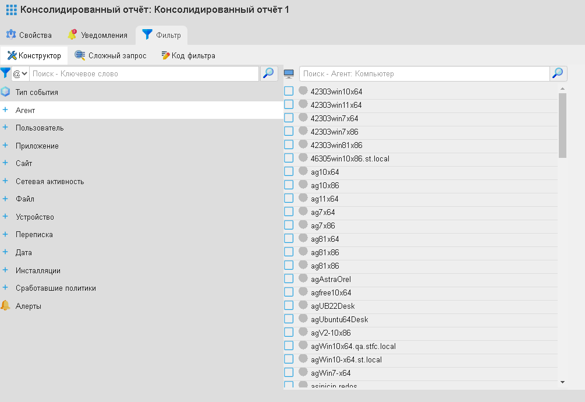This screenshot has height=402, width=585.
Task: Click the event type cube icon
Action: coord(6,92)
